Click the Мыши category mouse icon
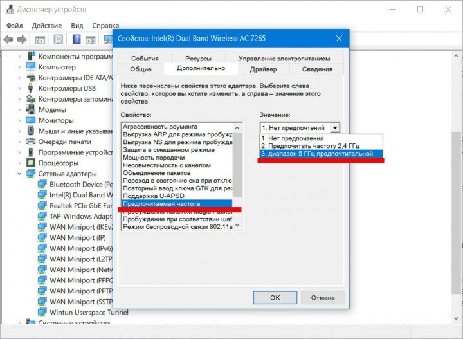The height and width of the screenshot is (339, 463). pyautogui.click(x=30, y=131)
